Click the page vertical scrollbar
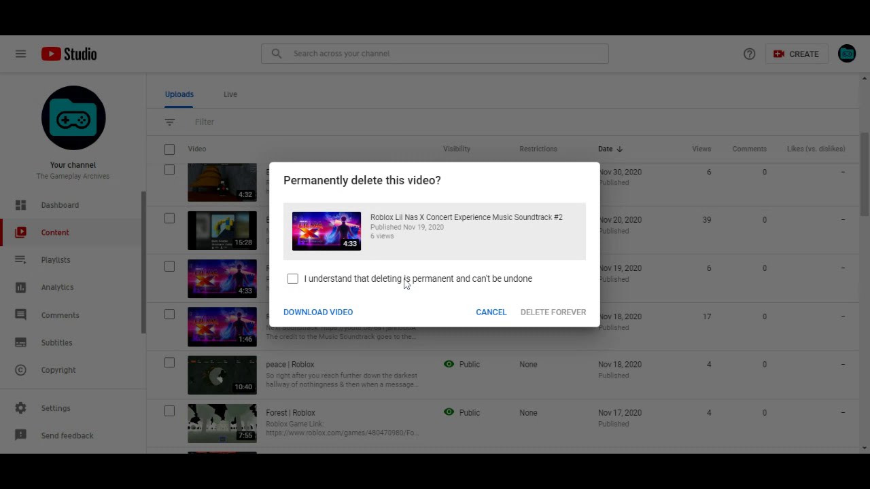 [864, 174]
